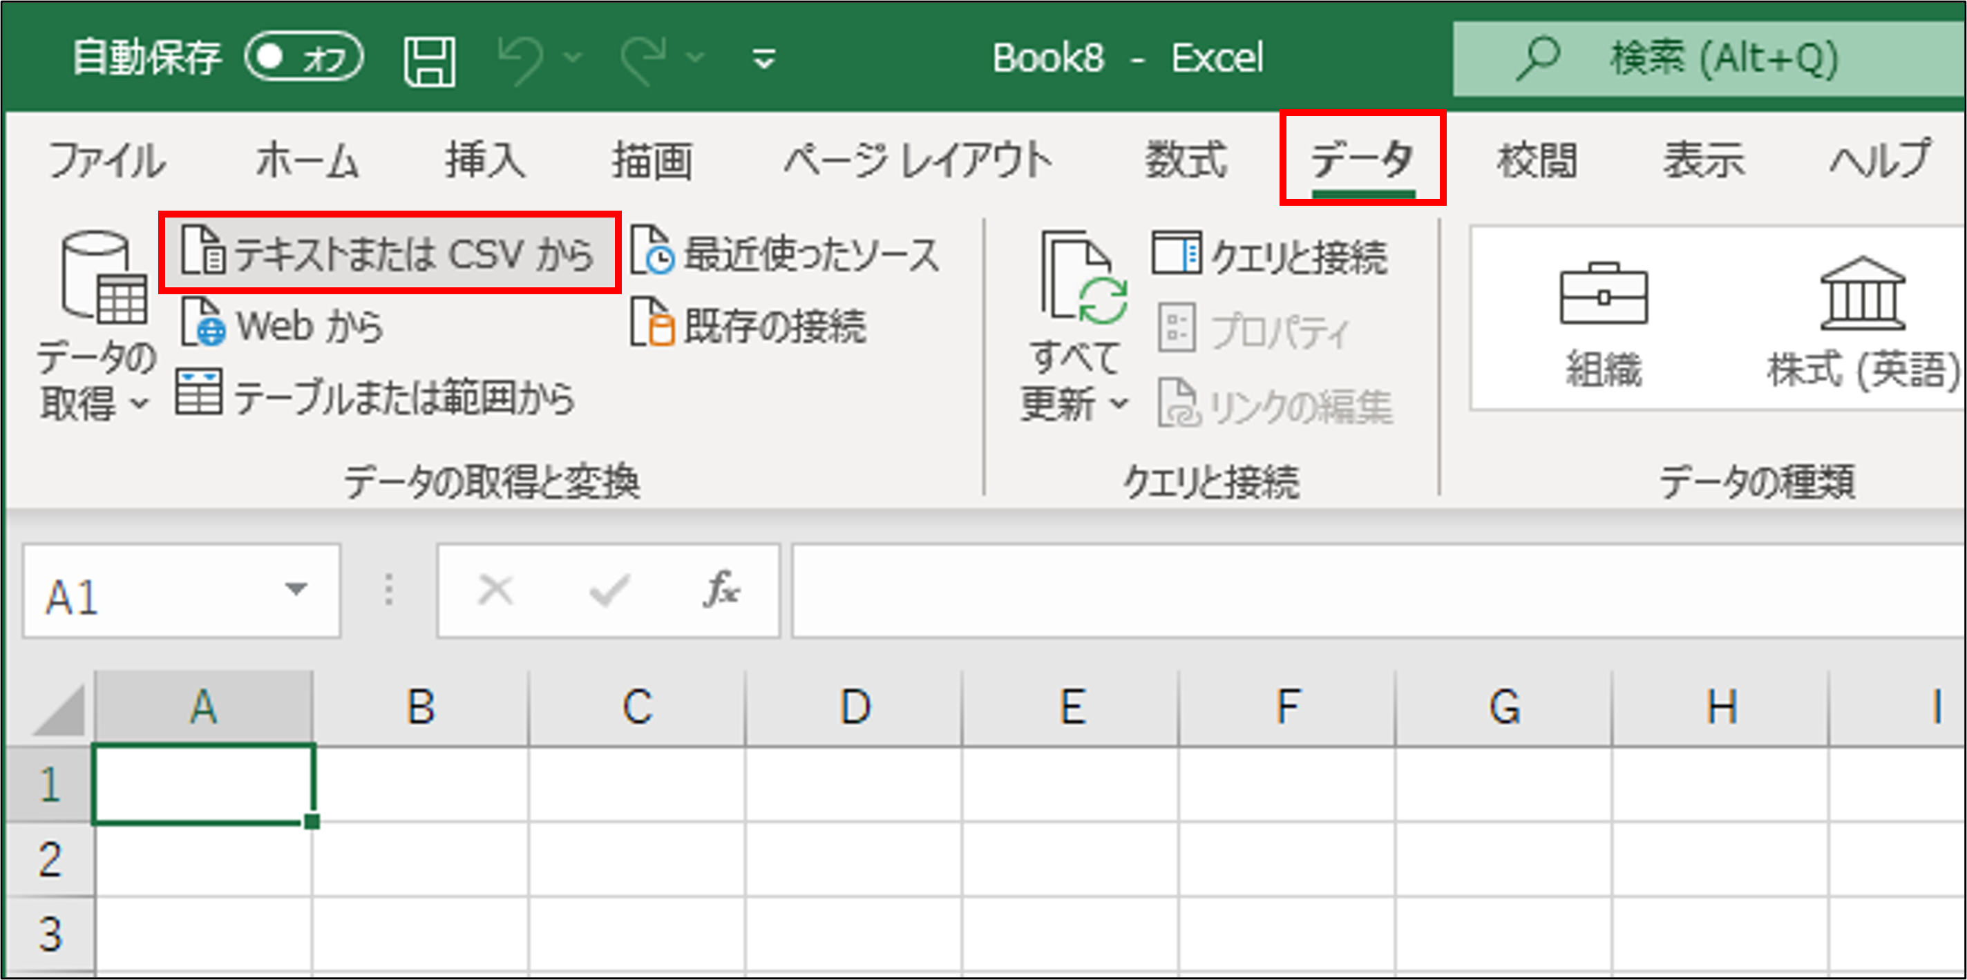Click From Web (Web から) icon
1967x980 pixels.
pyautogui.click(x=203, y=323)
